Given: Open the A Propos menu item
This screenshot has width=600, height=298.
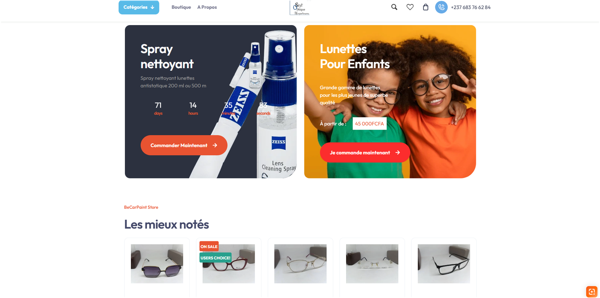Looking at the screenshot, I should point(207,7).
